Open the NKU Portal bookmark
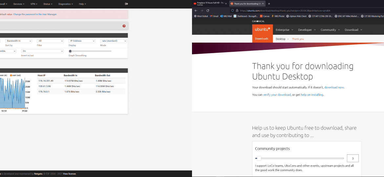The image size is (384, 177). (278, 16)
